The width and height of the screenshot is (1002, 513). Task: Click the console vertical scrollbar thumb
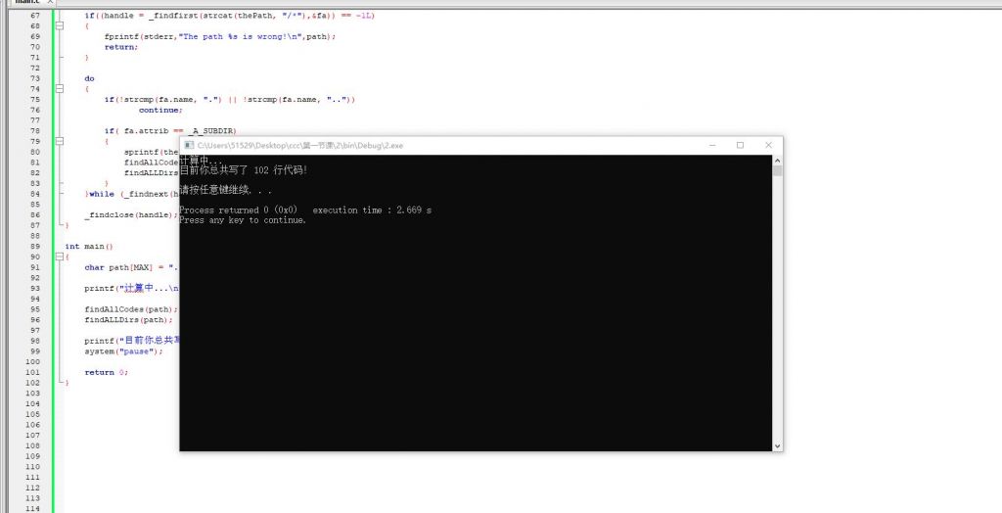click(x=778, y=170)
